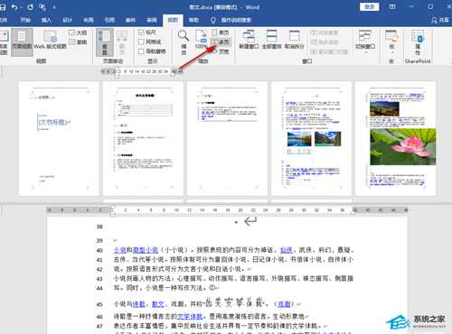This screenshot has width=452, height=334.
Task: Select 页宽 page width zoom
Action: coord(221,51)
